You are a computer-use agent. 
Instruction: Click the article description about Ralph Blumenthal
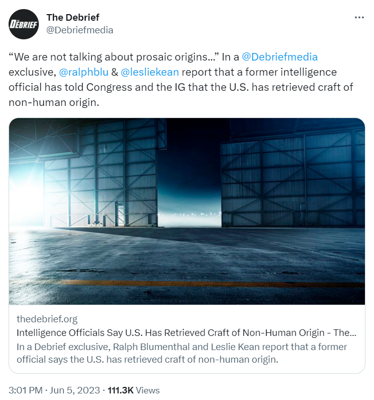pos(181,353)
